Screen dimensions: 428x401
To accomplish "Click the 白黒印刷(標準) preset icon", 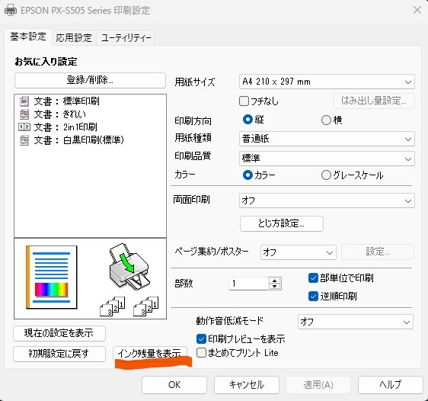I will click(24, 140).
